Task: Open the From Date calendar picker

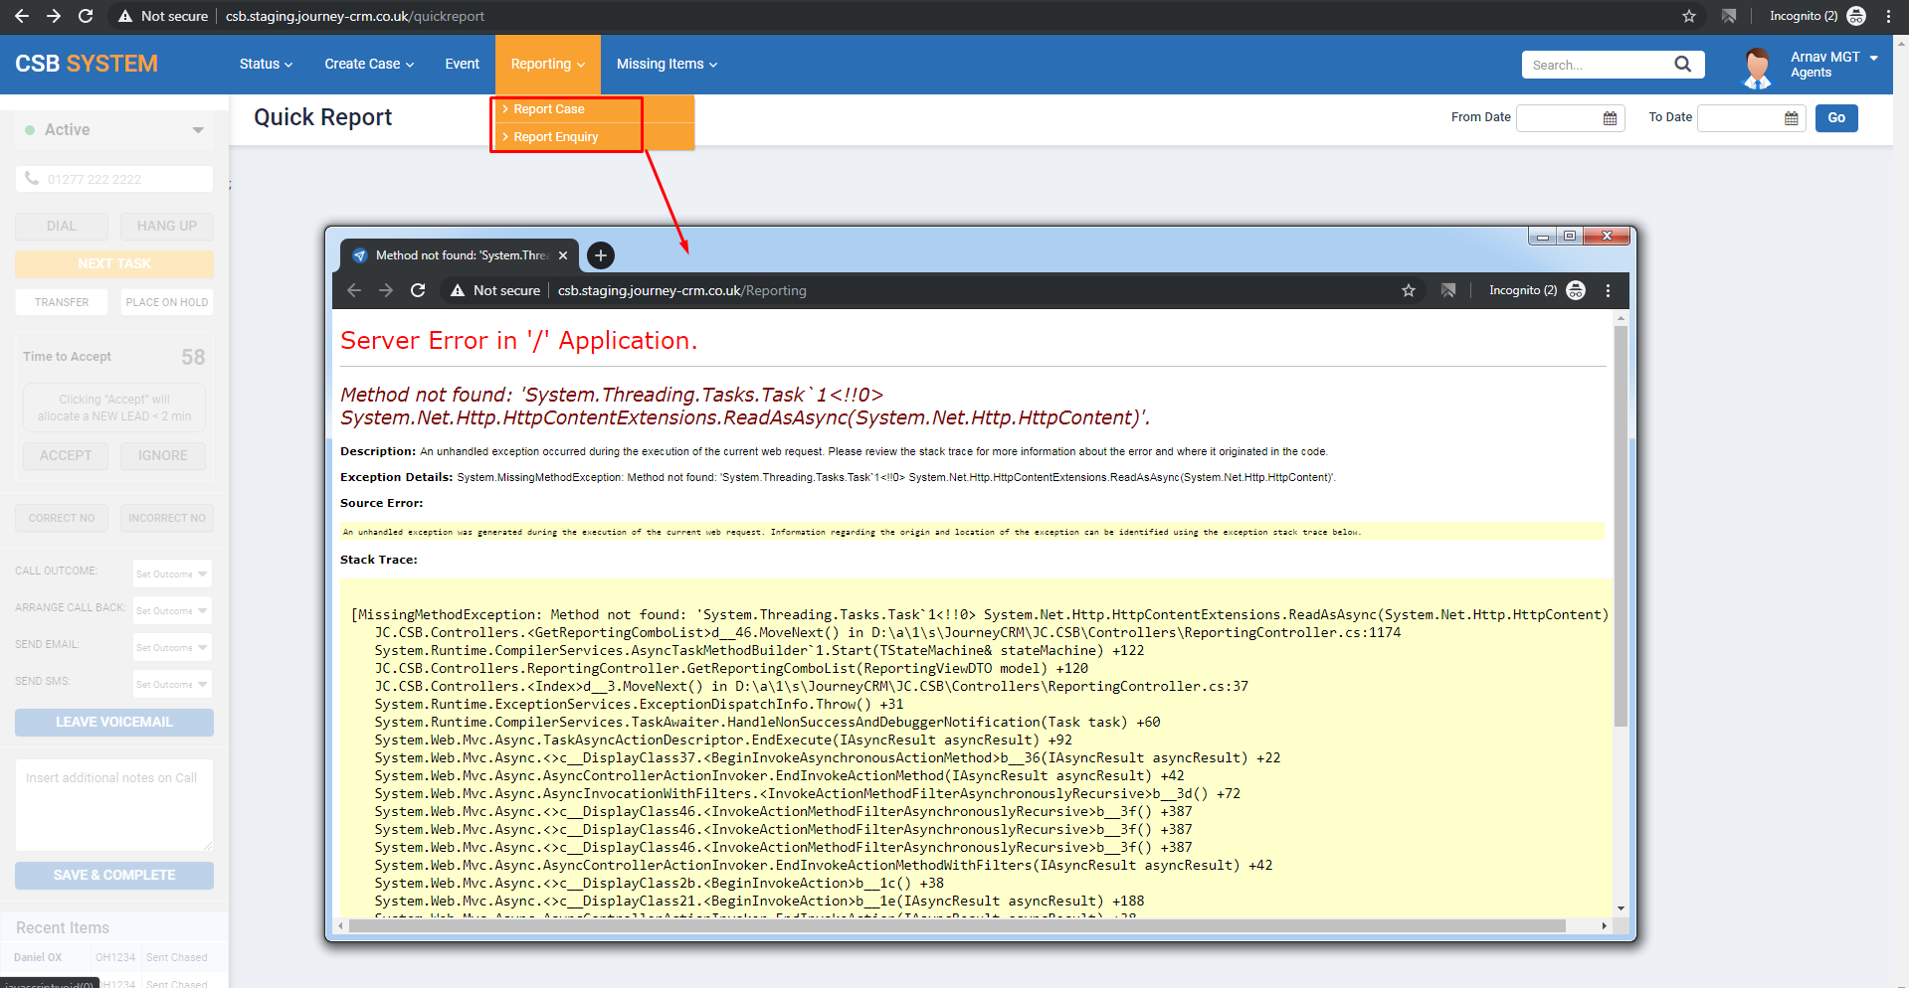Action: (x=1610, y=118)
